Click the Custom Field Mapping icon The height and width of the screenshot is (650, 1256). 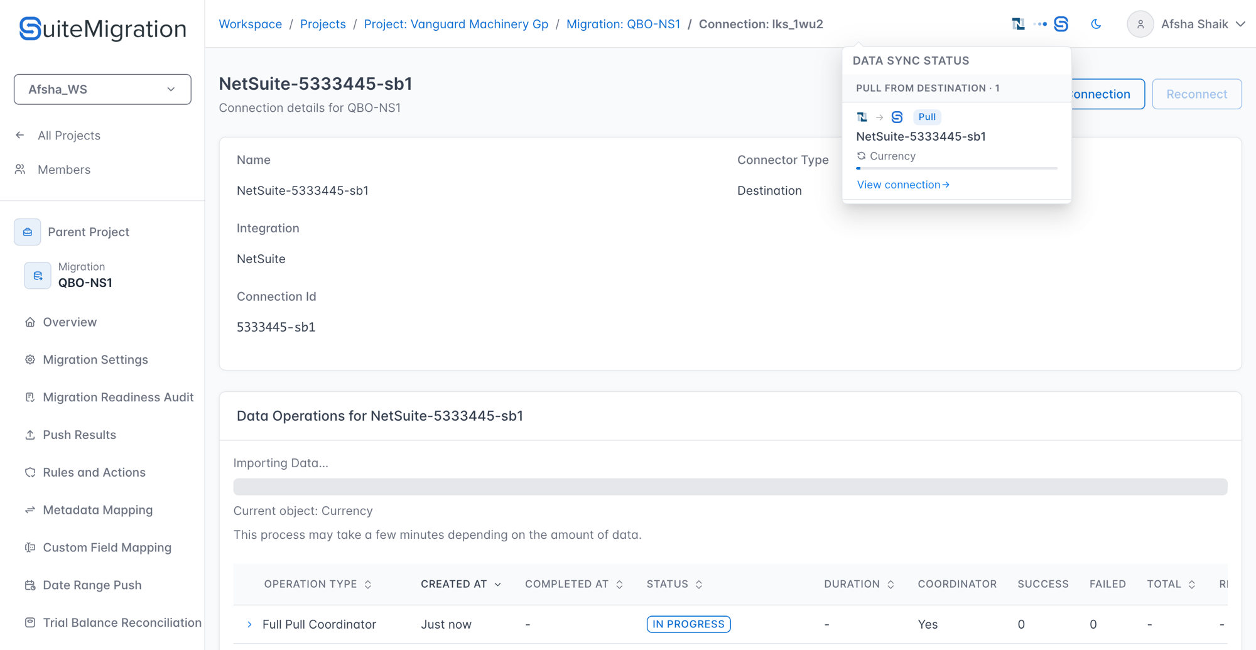point(30,548)
